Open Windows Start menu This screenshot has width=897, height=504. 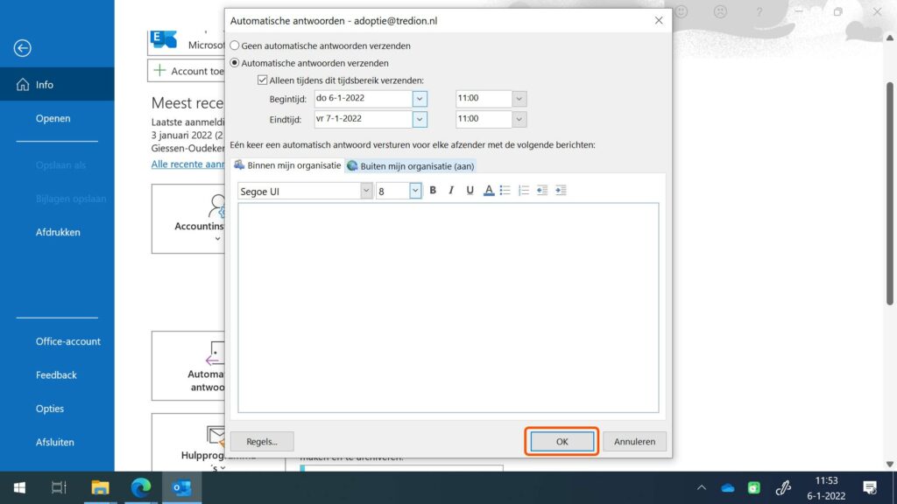click(x=19, y=487)
